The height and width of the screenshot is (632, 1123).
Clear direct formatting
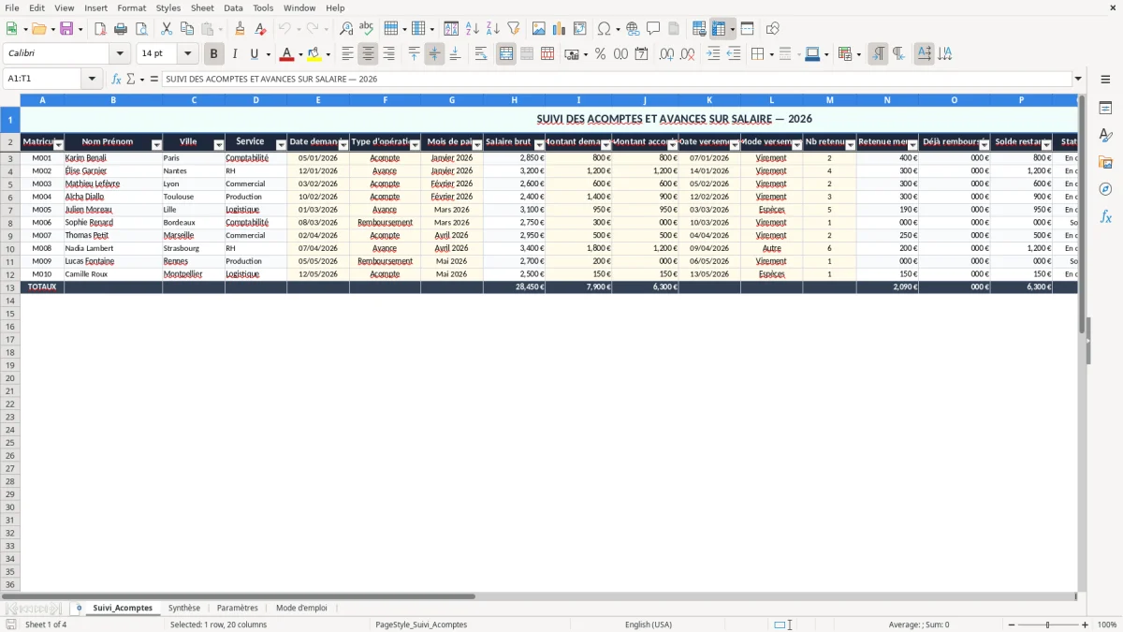pyautogui.click(x=261, y=29)
